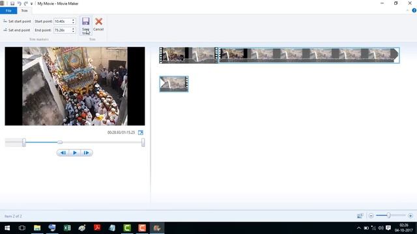Open volume control in system tray
The image size is (417, 234).
381,228
